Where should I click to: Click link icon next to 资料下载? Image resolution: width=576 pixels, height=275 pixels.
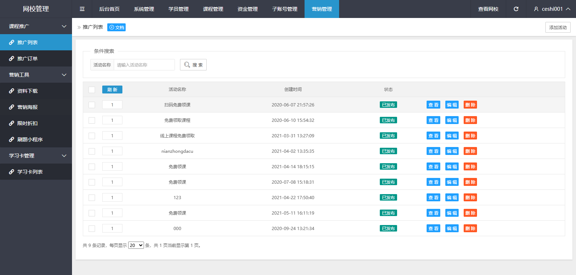pos(12,91)
